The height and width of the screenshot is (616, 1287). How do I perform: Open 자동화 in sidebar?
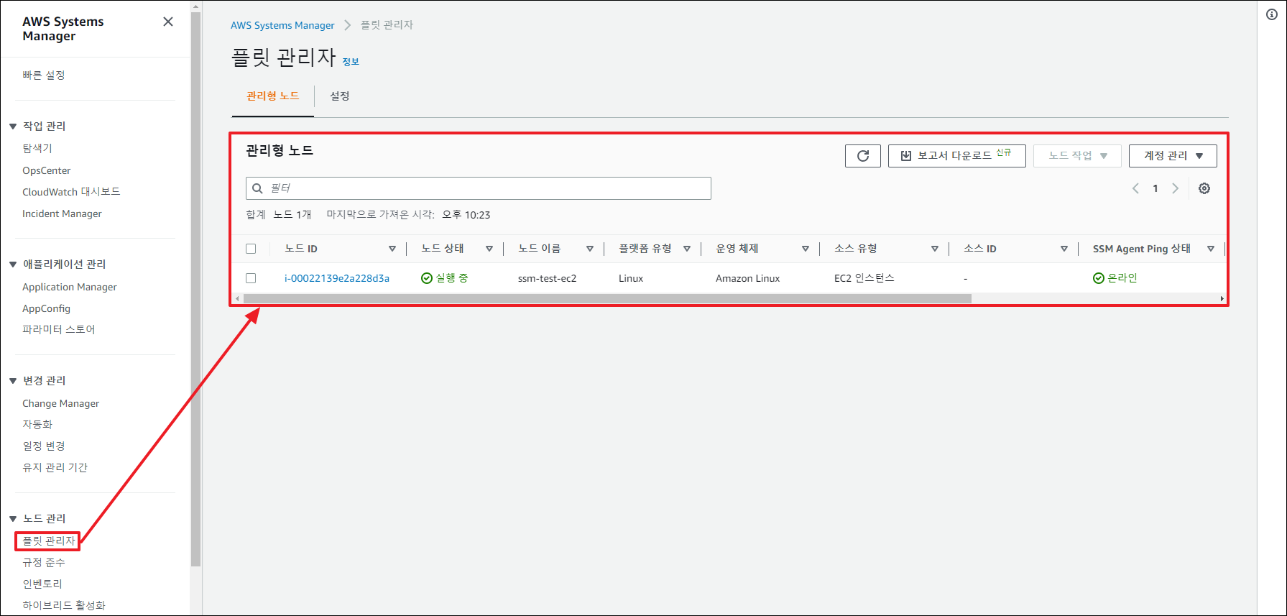(x=37, y=425)
